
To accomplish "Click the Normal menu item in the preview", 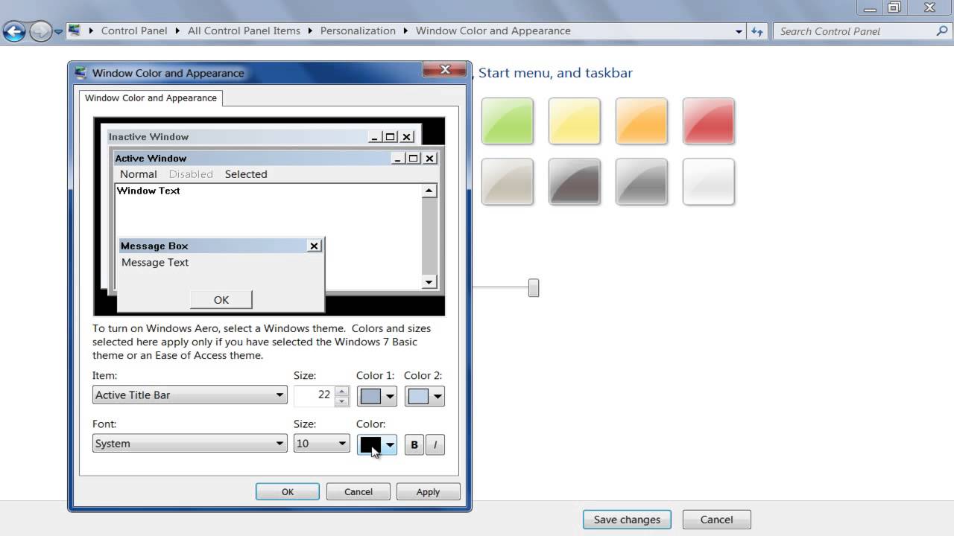I will pos(139,174).
